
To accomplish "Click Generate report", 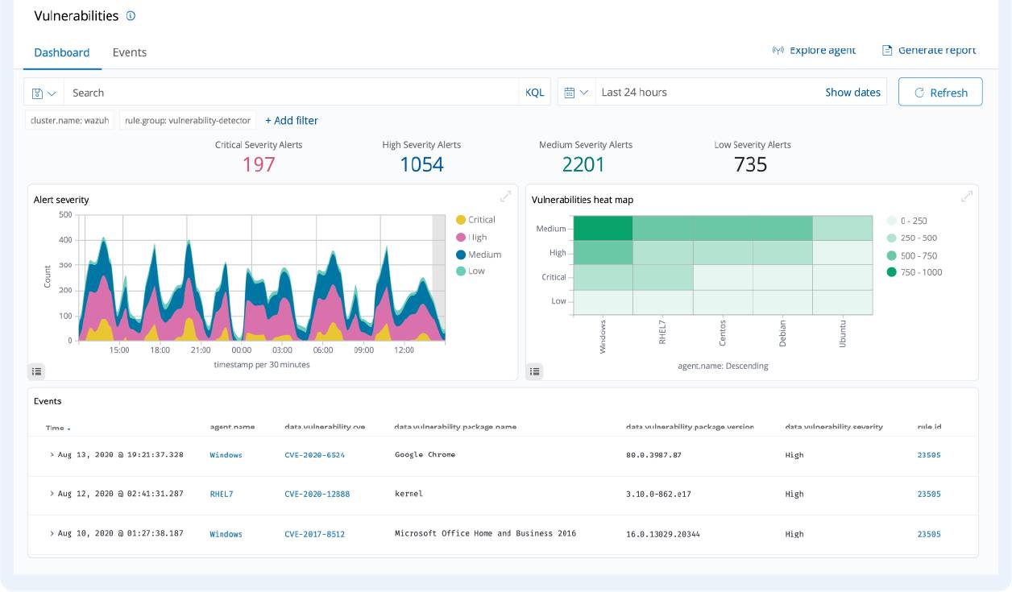I will pos(929,50).
